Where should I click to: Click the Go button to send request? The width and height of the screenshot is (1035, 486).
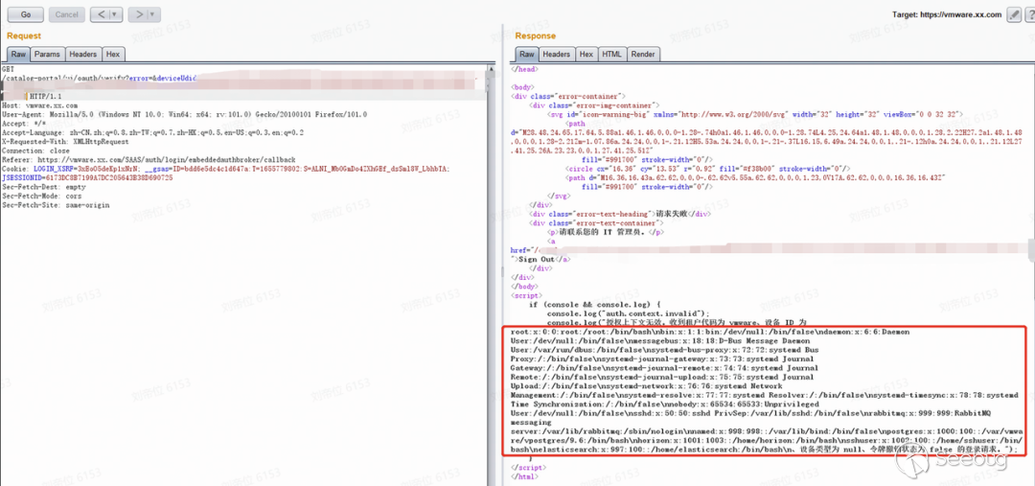coord(26,13)
